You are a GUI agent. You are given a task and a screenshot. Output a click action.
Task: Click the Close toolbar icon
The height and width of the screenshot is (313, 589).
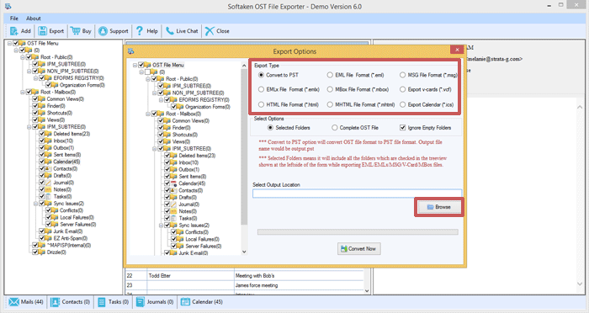click(x=210, y=31)
